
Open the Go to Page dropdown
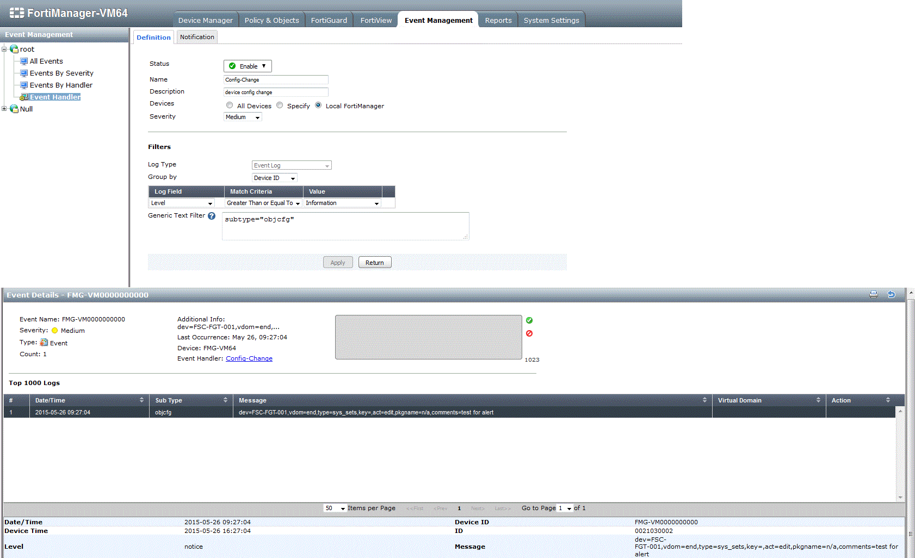click(565, 508)
